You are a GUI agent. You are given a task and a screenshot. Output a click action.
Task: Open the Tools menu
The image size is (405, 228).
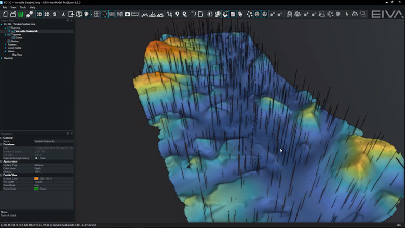point(23,7)
